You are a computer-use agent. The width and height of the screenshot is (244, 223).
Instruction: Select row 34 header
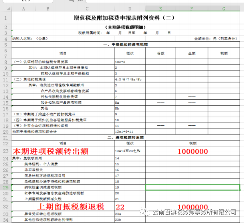coord(6,220)
